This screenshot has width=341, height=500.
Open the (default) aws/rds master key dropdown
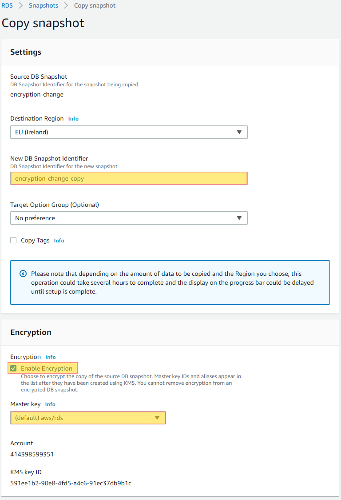(x=88, y=418)
